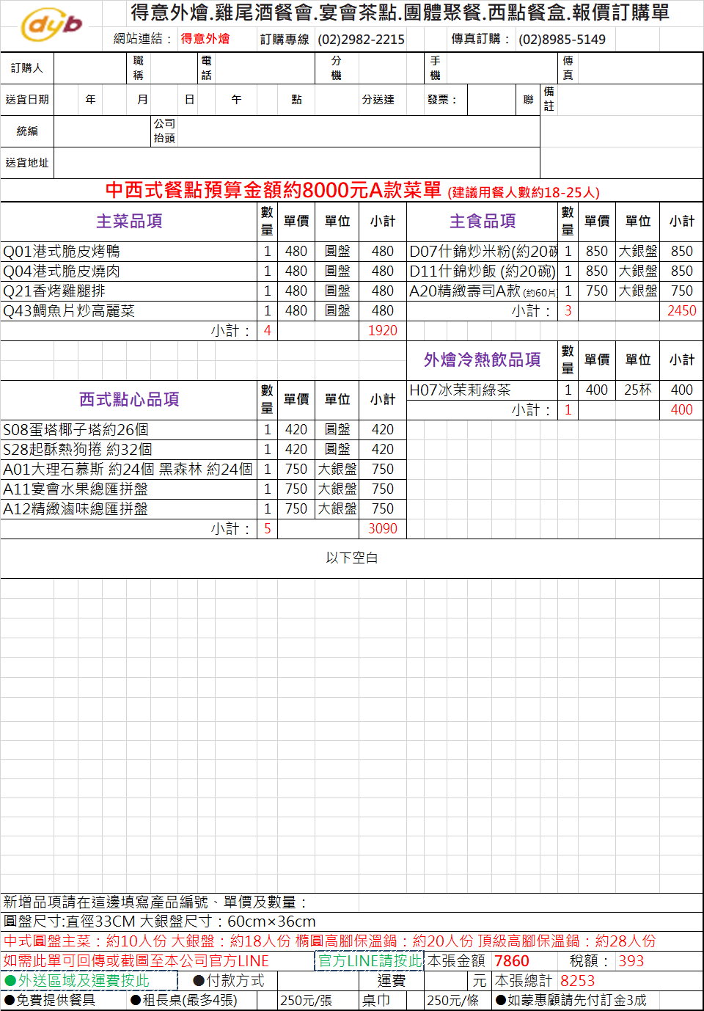The image size is (704, 1011).
Task: Select row Q21香烤雞腿排
Action: (x=202, y=291)
